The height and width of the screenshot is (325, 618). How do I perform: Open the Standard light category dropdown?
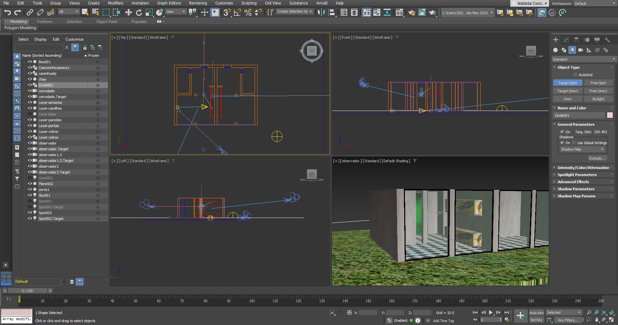(584, 59)
